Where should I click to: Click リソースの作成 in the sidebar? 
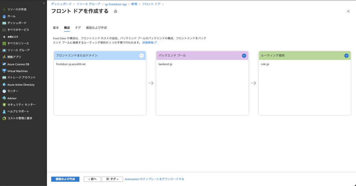[17, 9]
